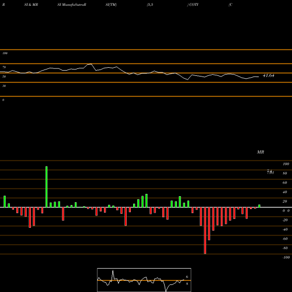Click the RSI axis label 30

pos(4,86)
